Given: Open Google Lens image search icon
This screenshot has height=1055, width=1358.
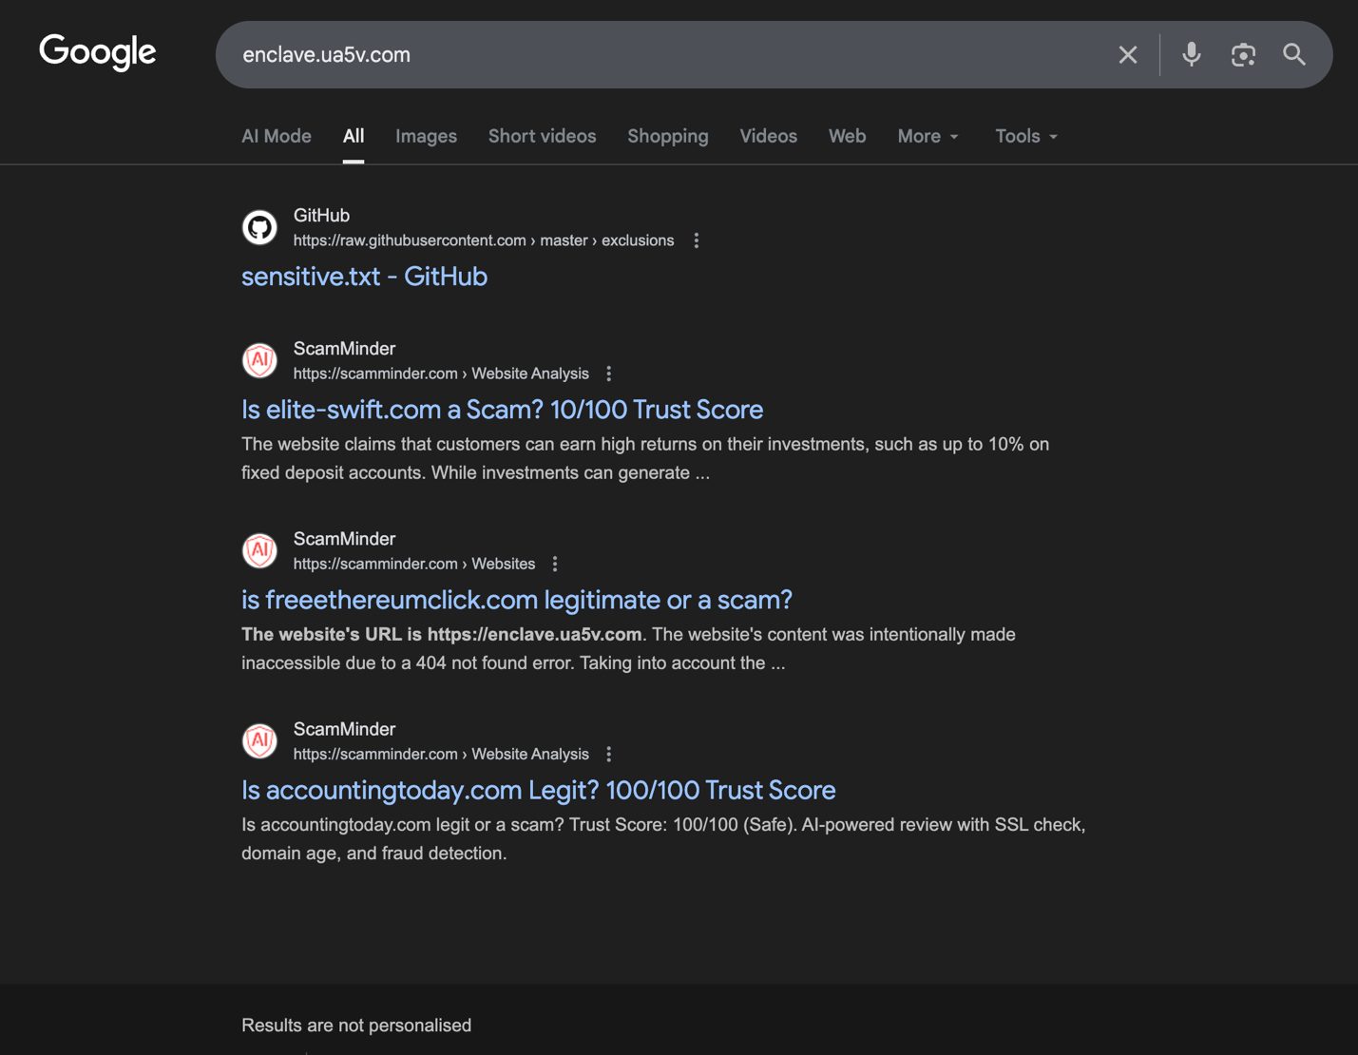Looking at the screenshot, I should (1243, 54).
